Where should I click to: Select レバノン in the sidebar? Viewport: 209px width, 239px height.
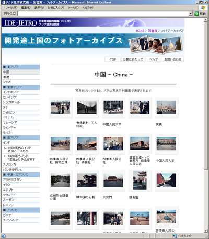click(x=21, y=205)
